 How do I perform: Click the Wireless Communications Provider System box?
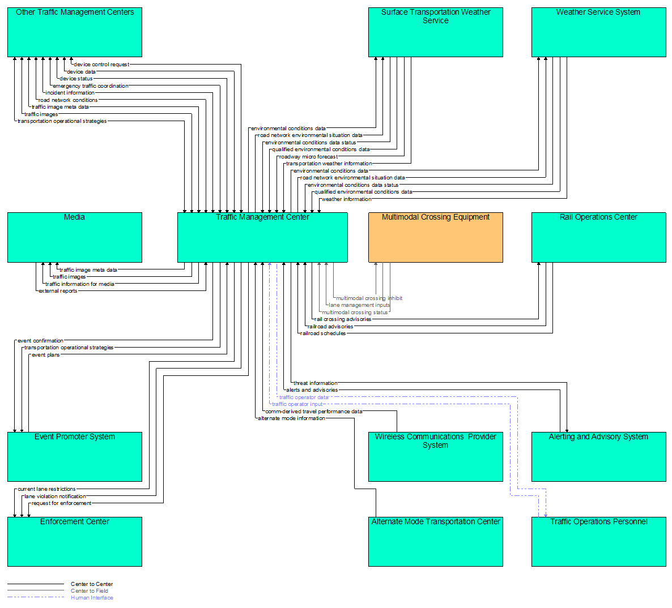(x=435, y=457)
